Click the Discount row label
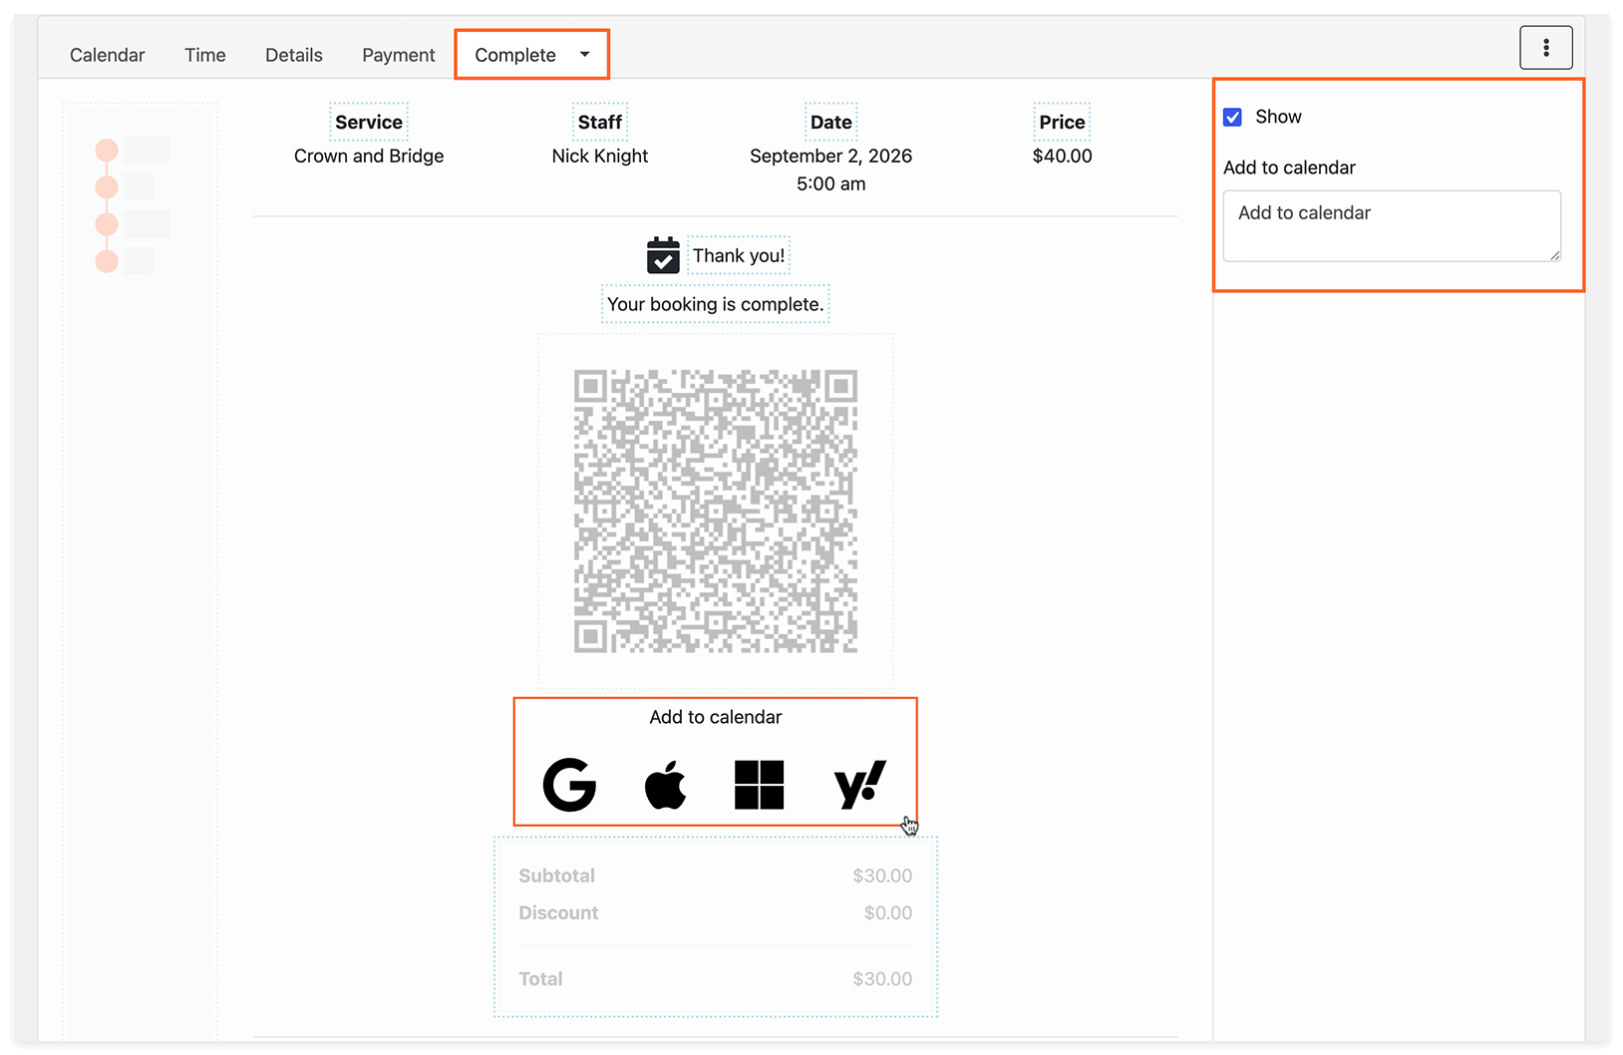The image size is (1623, 1055). (x=558, y=912)
